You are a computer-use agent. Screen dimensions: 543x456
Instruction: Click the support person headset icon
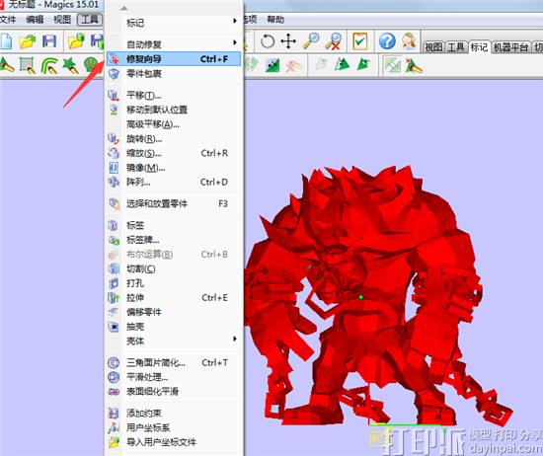[410, 41]
